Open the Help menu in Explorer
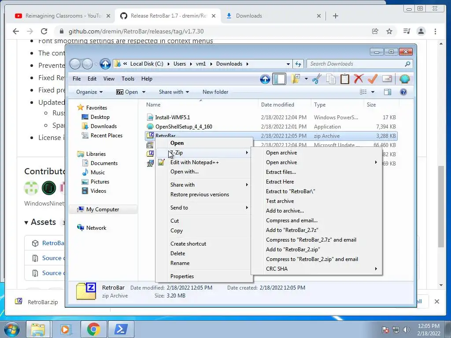This screenshot has height=338, width=451. tap(147, 79)
